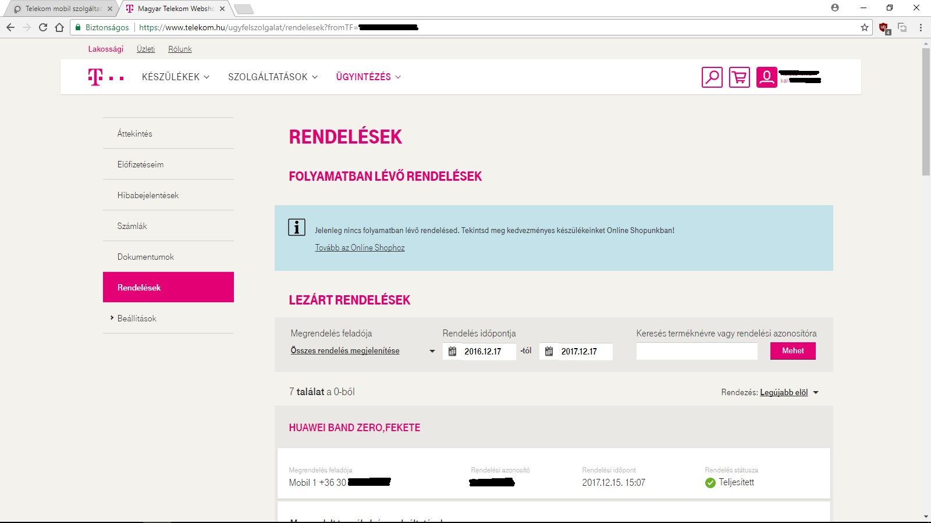Close the Telekom mobil szolgáltatás tab
This screenshot has height=523, width=931.
pos(110,9)
